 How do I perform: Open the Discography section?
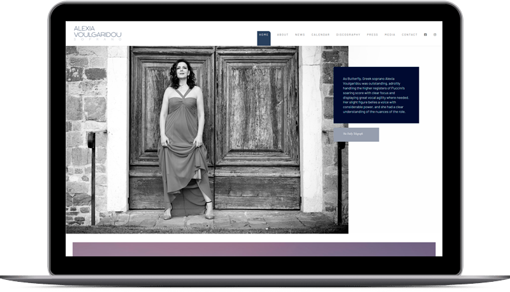(x=348, y=35)
